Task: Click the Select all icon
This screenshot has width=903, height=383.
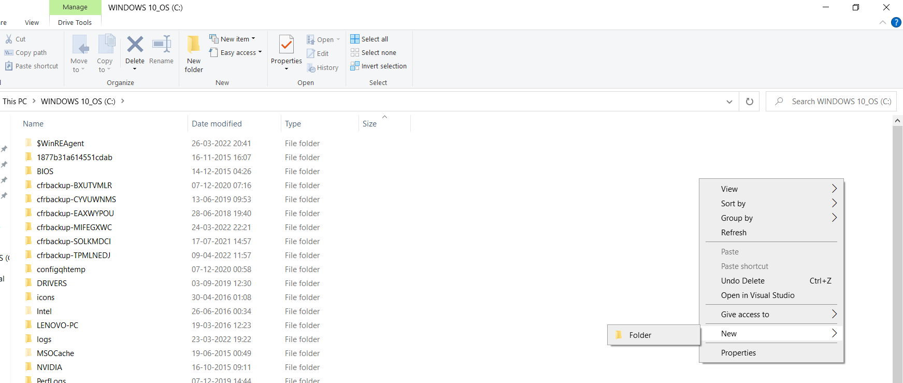Action: coord(355,39)
